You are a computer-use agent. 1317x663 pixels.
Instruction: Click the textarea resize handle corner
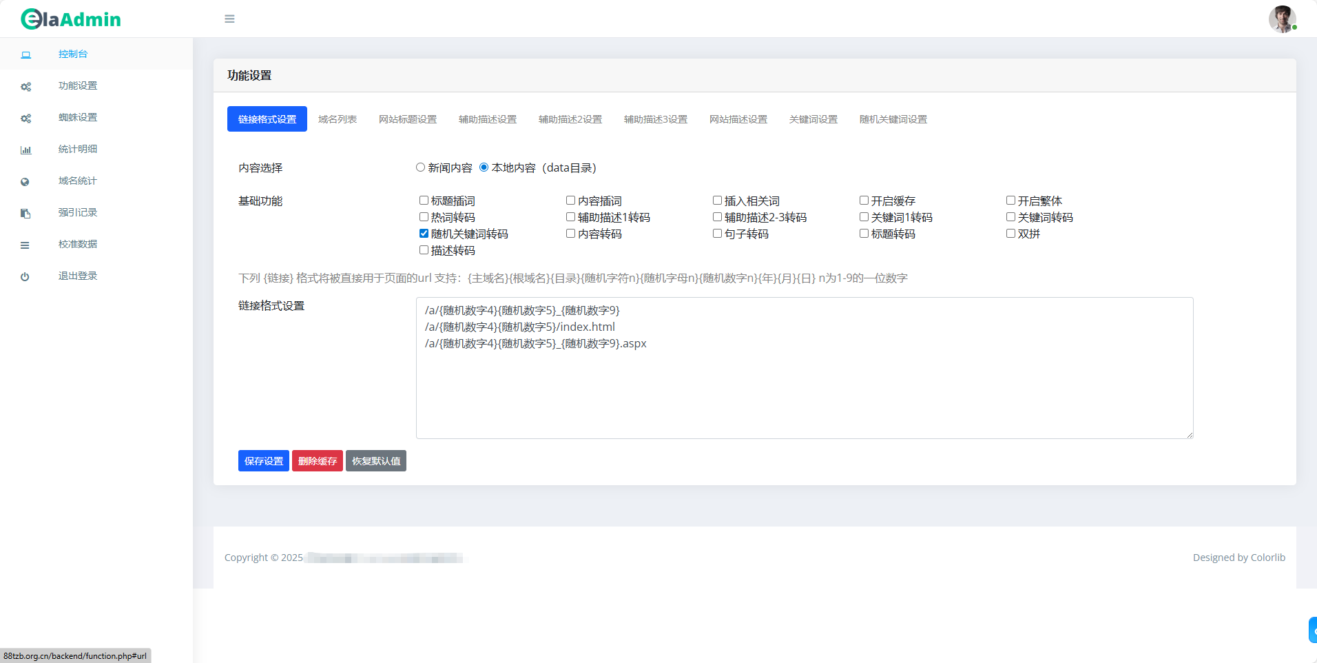[x=1189, y=434]
